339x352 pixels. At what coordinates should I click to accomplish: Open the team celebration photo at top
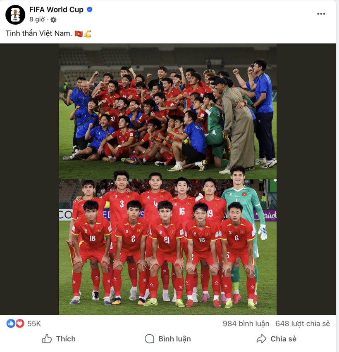tap(168, 111)
